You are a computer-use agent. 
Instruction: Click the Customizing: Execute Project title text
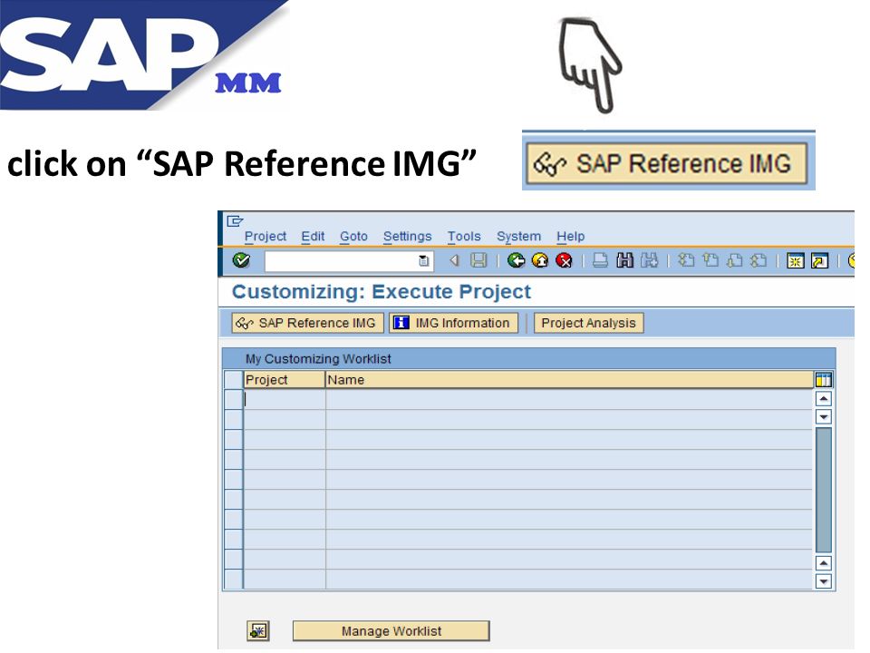pyautogui.click(x=382, y=291)
